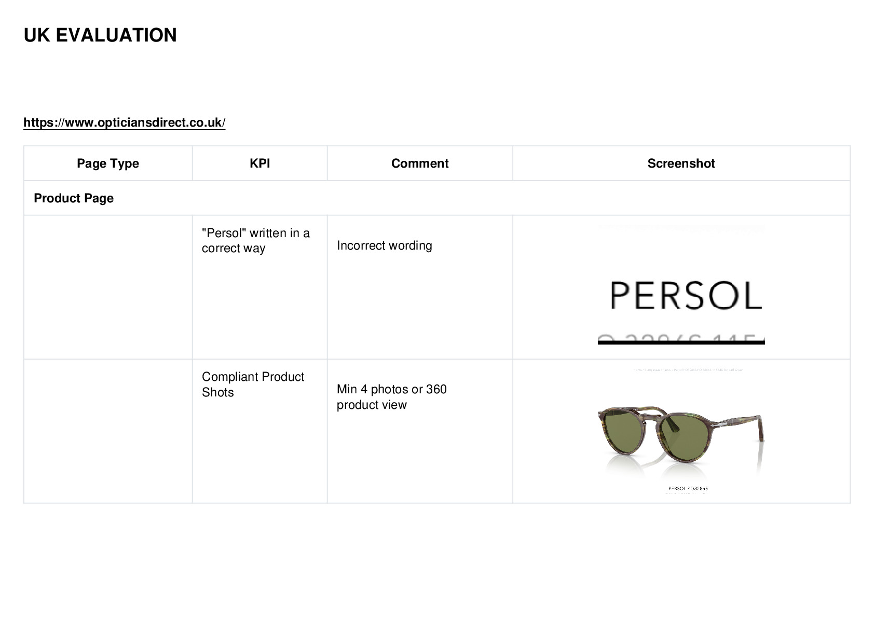
Task: Click the PERSOL PO3286S caption under sunglasses
Action: click(x=688, y=488)
